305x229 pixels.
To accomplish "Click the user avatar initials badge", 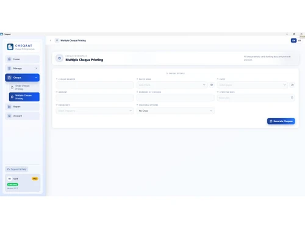I will coord(10,179).
